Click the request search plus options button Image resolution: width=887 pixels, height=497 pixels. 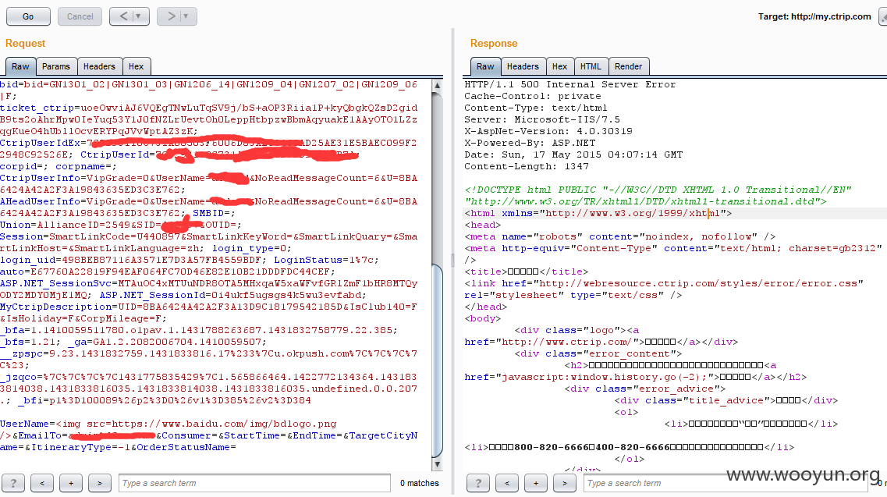pos(71,483)
